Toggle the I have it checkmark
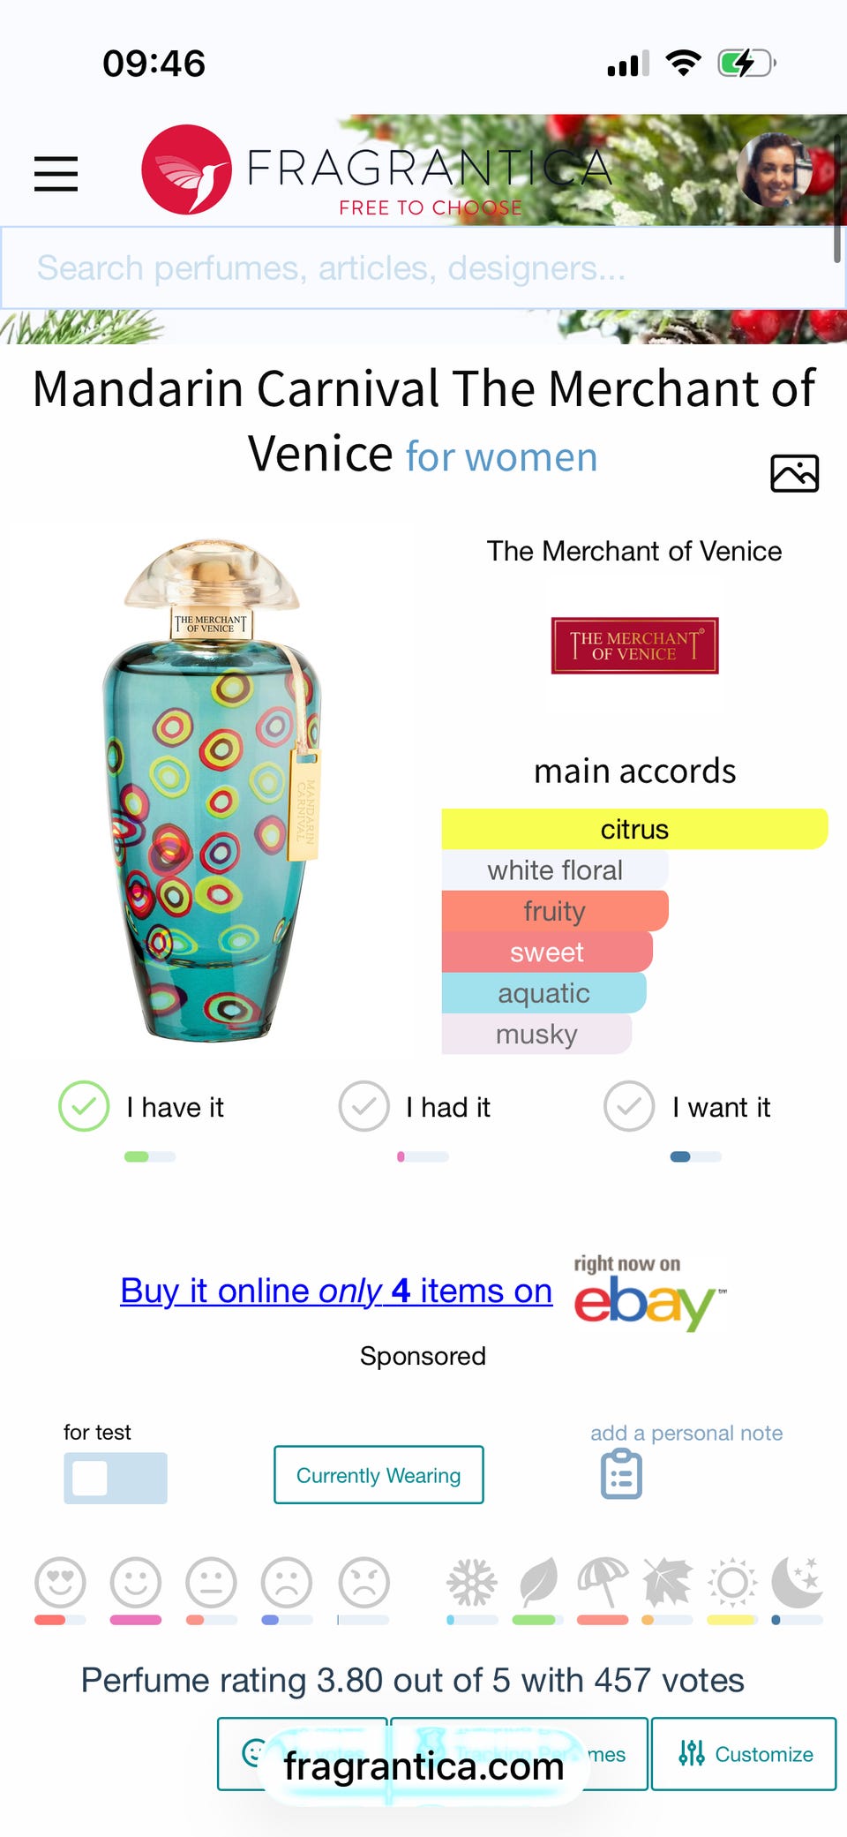 click(x=84, y=1106)
